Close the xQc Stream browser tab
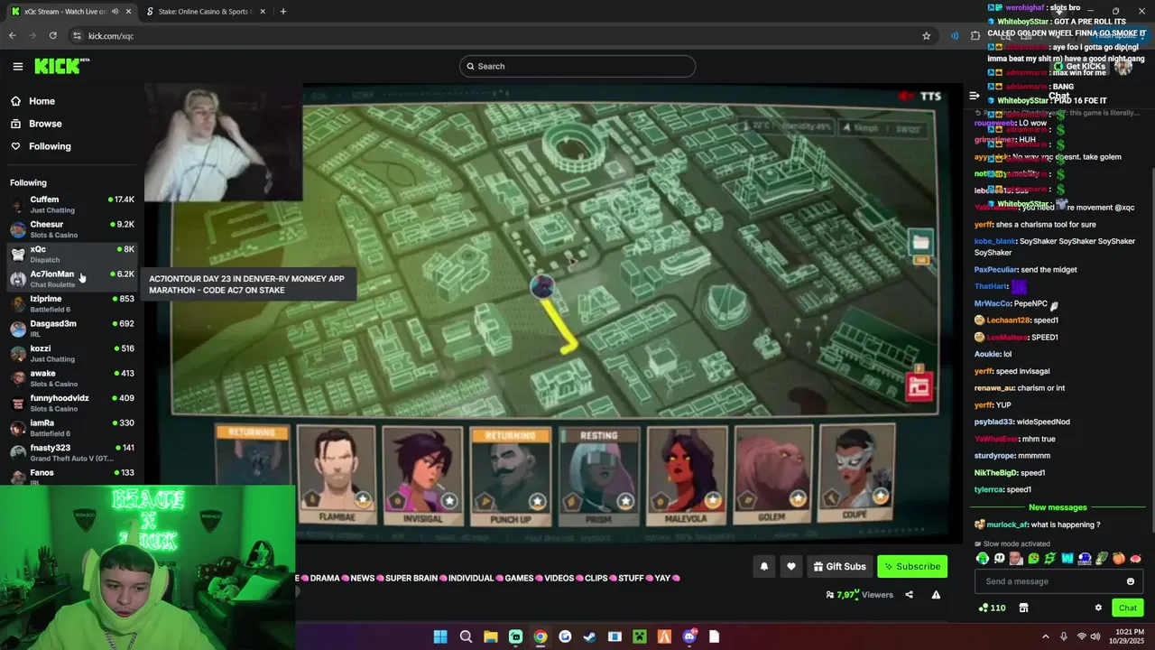The width and height of the screenshot is (1155, 650). click(128, 12)
